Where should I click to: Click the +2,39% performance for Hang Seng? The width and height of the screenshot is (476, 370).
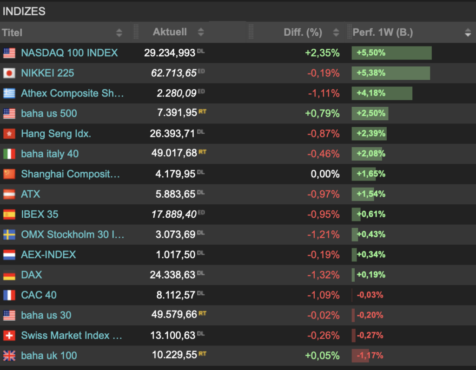(371, 134)
